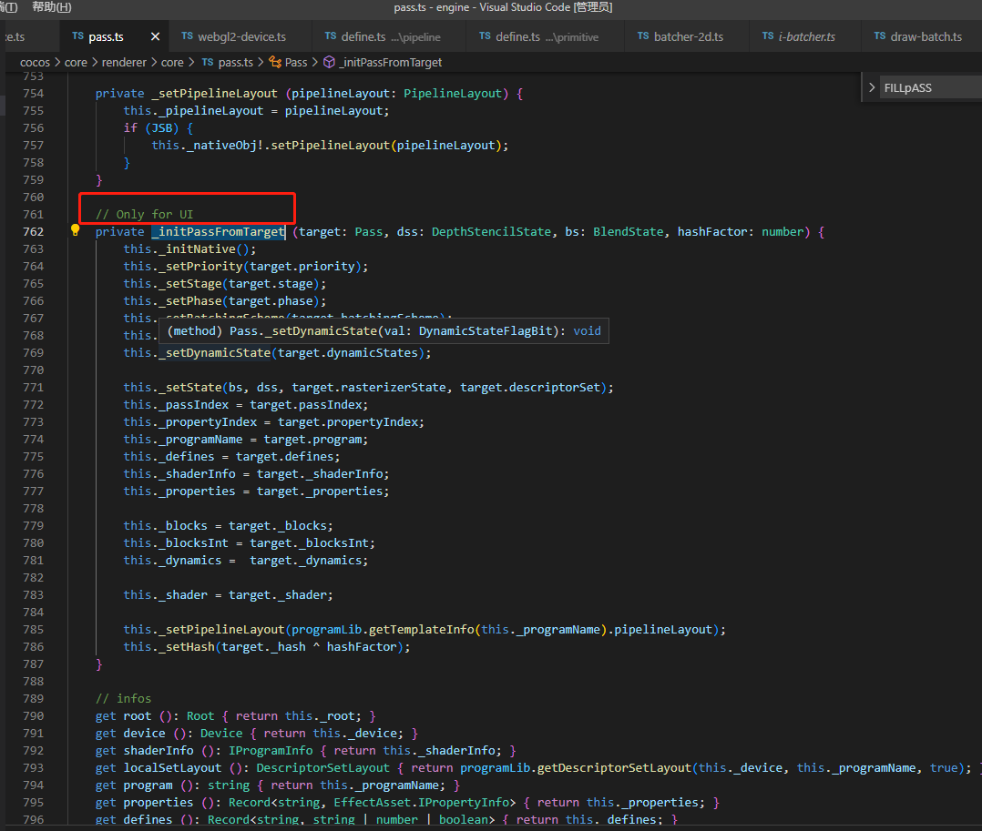
Task: Expand the replace toggle arrow in find widget
Action: pos(872,87)
